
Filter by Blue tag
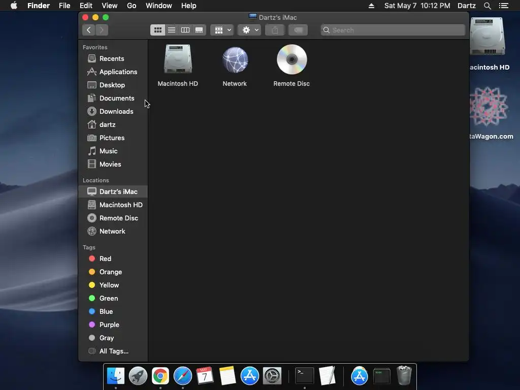(113, 312)
